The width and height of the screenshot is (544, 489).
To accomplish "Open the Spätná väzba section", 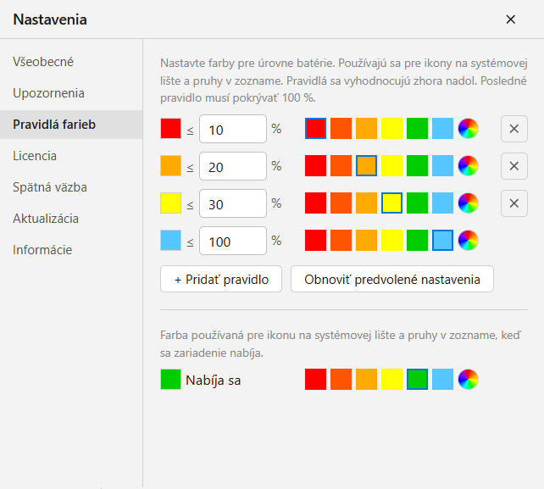I will 71,187.
